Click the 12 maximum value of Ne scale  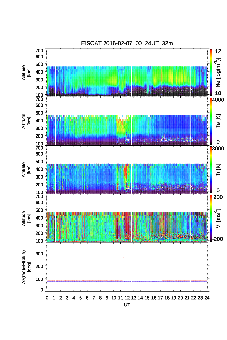pyautogui.click(x=218, y=51)
